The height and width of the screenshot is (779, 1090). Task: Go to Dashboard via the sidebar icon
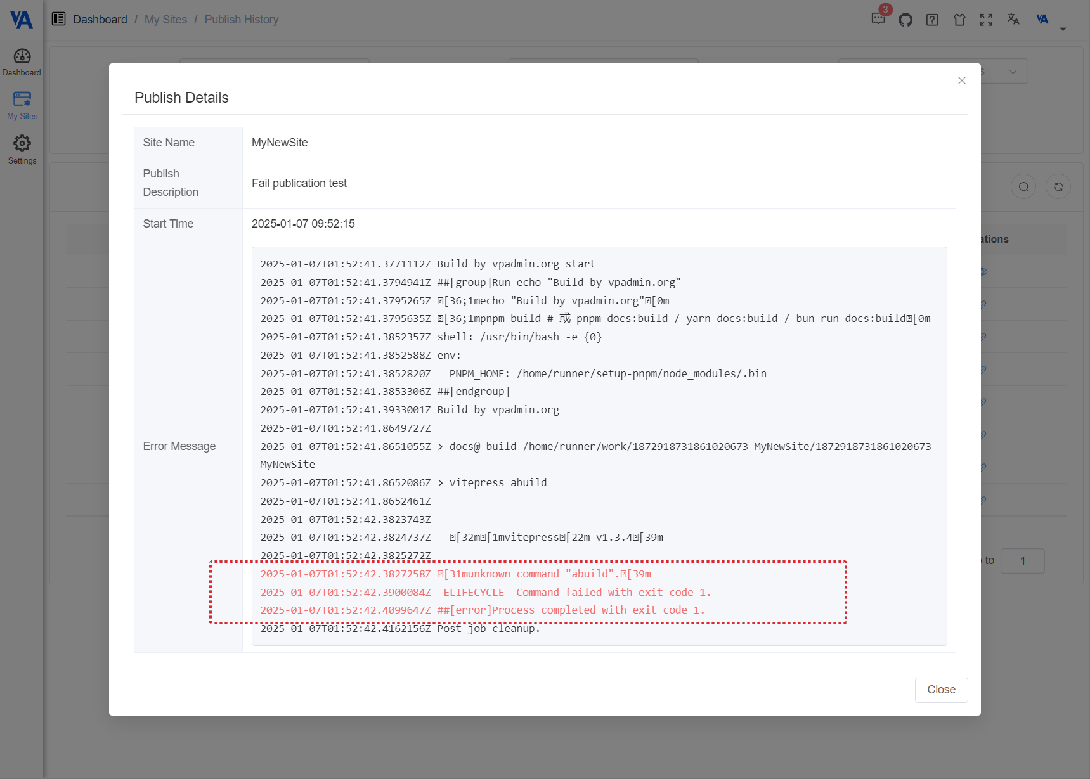(22, 61)
